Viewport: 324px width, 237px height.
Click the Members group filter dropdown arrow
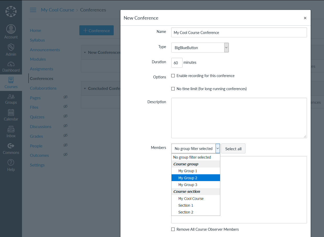[x=218, y=148]
